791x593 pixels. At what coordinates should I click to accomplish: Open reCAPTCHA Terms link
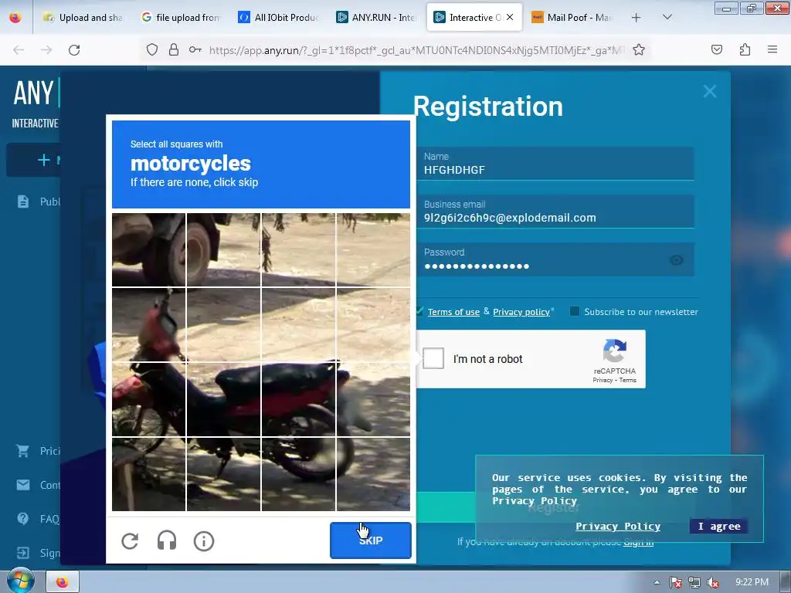pyautogui.click(x=627, y=380)
